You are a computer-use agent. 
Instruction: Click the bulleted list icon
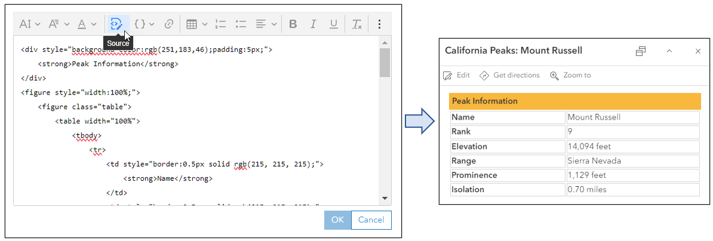point(241,24)
